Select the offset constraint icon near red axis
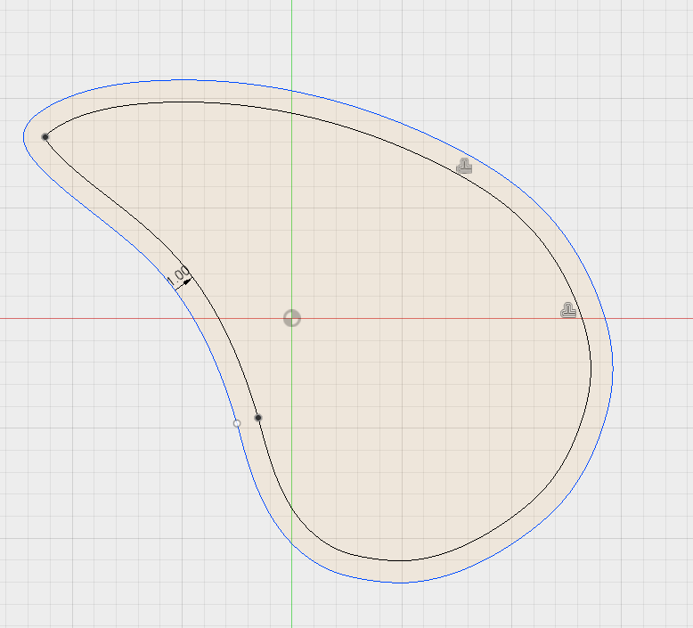Image resolution: width=693 pixels, height=628 pixels. click(x=568, y=310)
